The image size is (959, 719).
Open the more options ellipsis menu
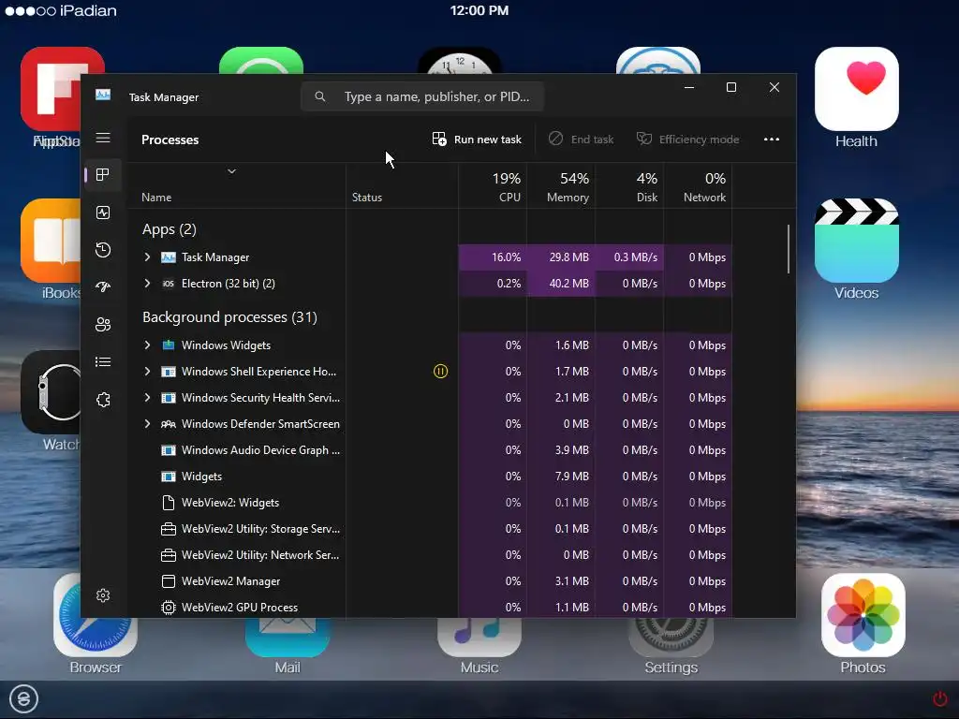pyautogui.click(x=772, y=139)
